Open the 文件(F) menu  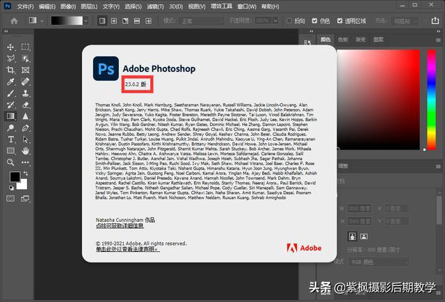pos(25,6)
